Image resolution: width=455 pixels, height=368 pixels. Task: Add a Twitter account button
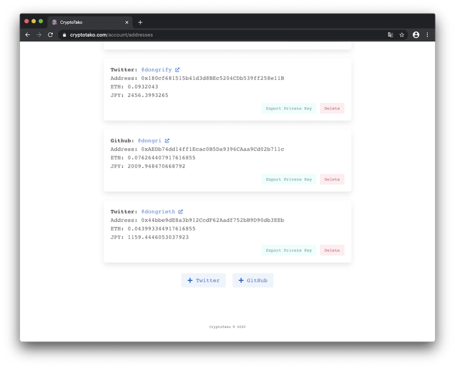click(203, 281)
